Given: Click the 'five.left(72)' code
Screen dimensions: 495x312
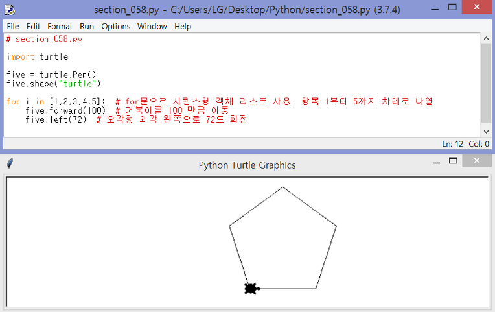Looking at the screenshot, I should pos(56,119).
